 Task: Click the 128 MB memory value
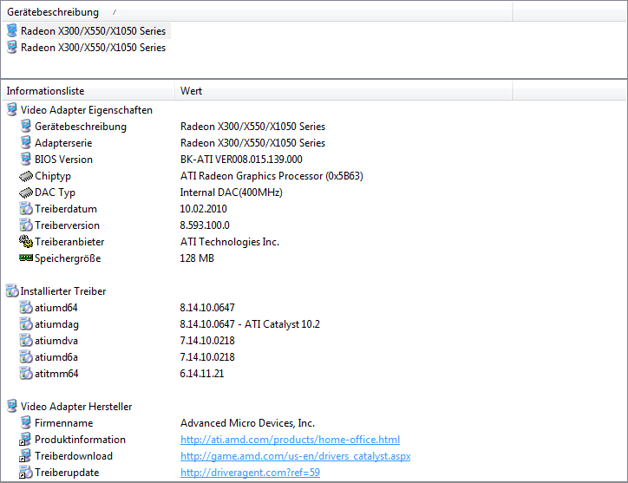tap(197, 258)
